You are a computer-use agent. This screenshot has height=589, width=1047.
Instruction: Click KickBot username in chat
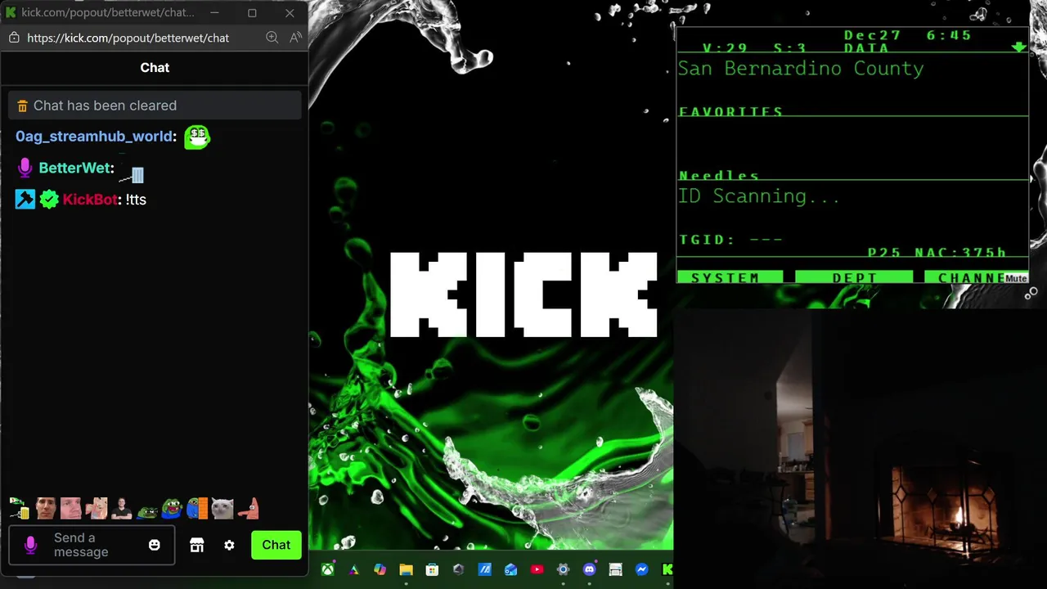pos(90,200)
